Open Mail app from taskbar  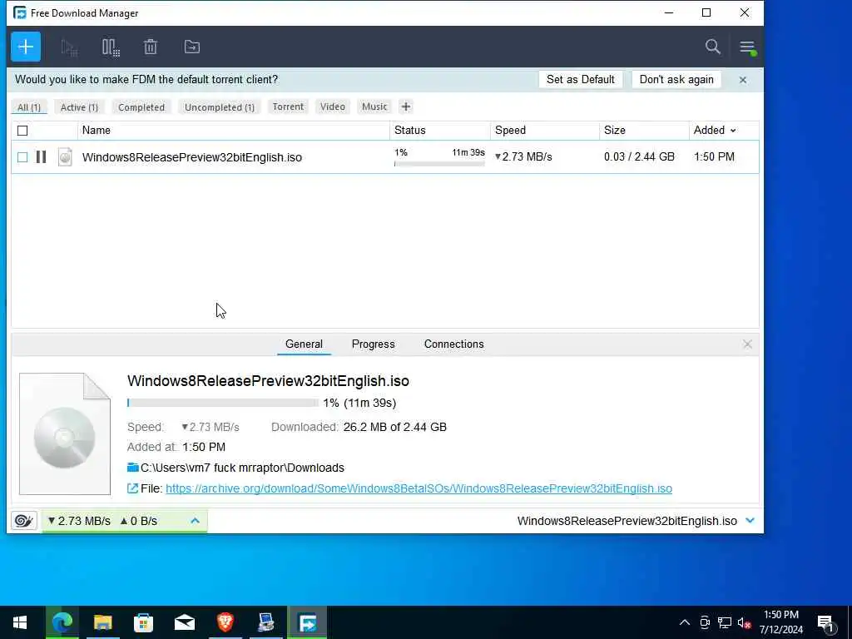tap(184, 622)
